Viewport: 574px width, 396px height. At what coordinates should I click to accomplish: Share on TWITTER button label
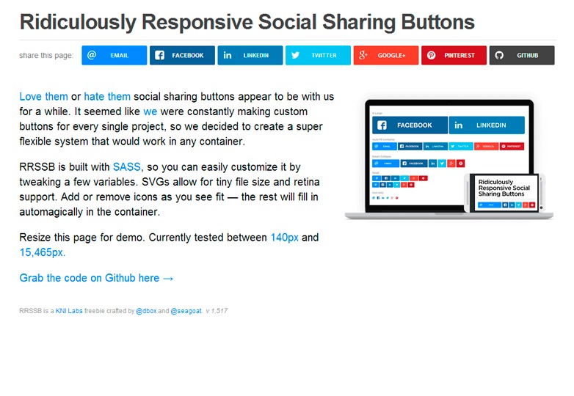tap(324, 56)
